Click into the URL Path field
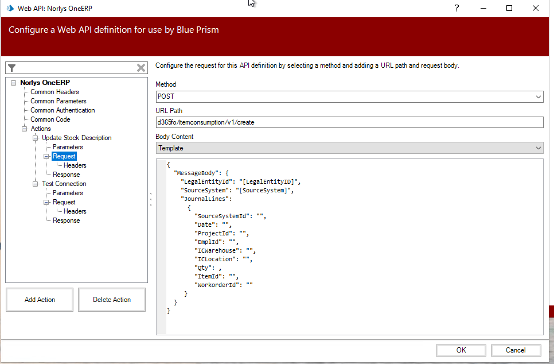This screenshot has width=554, height=364. tap(349, 122)
